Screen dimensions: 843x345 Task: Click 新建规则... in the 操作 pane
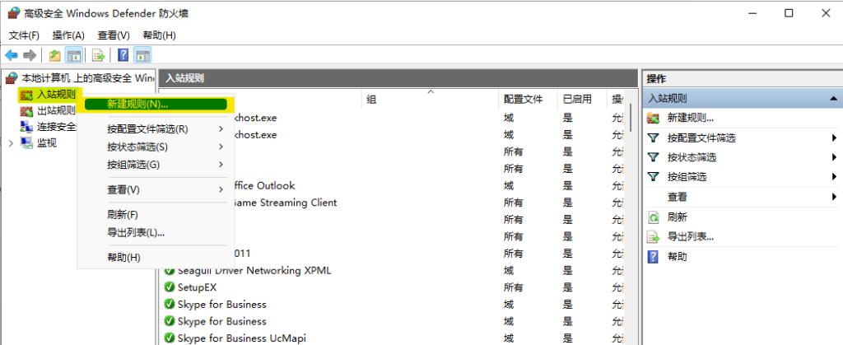690,118
